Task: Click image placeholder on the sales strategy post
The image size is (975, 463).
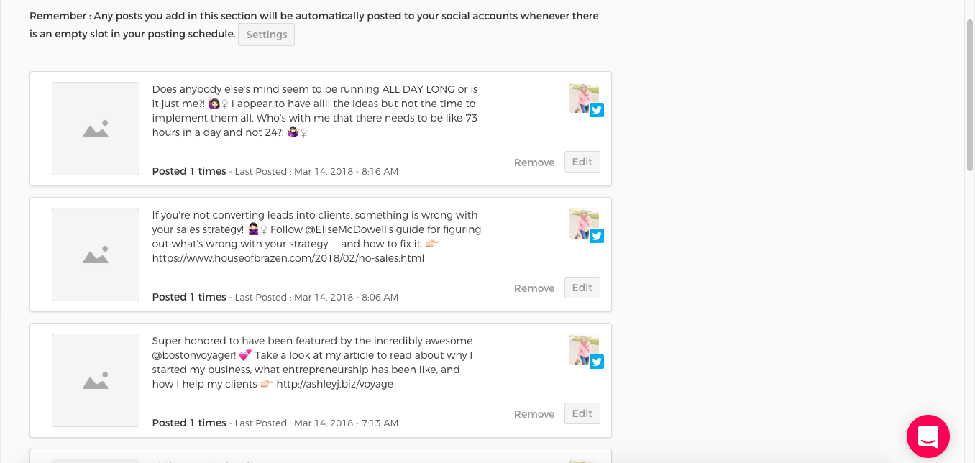Action: (96, 255)
